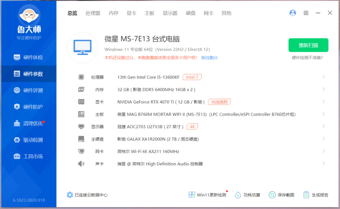Switch to the 显示器 tab

[170, 13]
